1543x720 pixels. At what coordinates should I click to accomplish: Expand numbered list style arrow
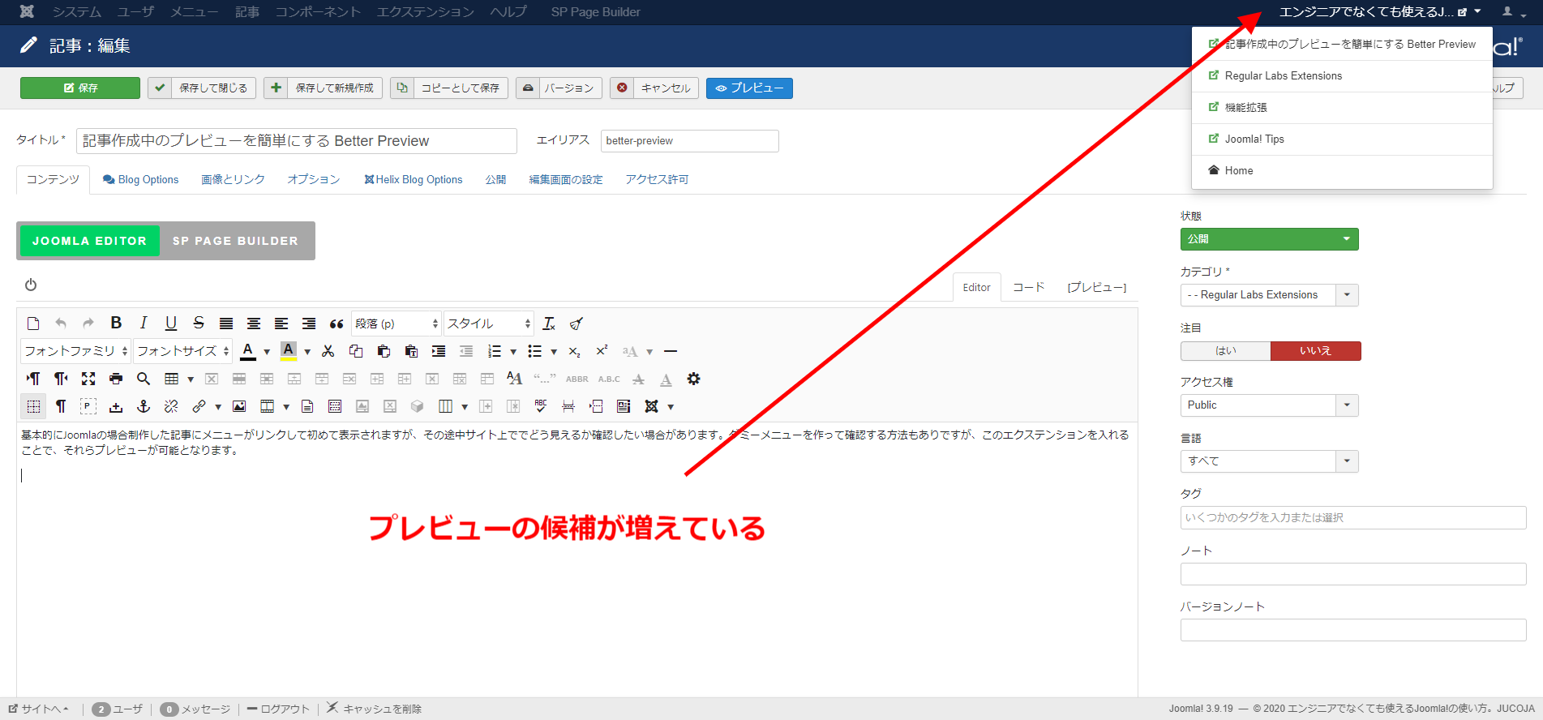click(x=513, y=352)
